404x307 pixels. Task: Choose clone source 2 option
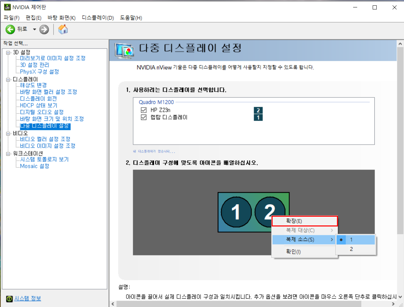click(x=355, y=249)
